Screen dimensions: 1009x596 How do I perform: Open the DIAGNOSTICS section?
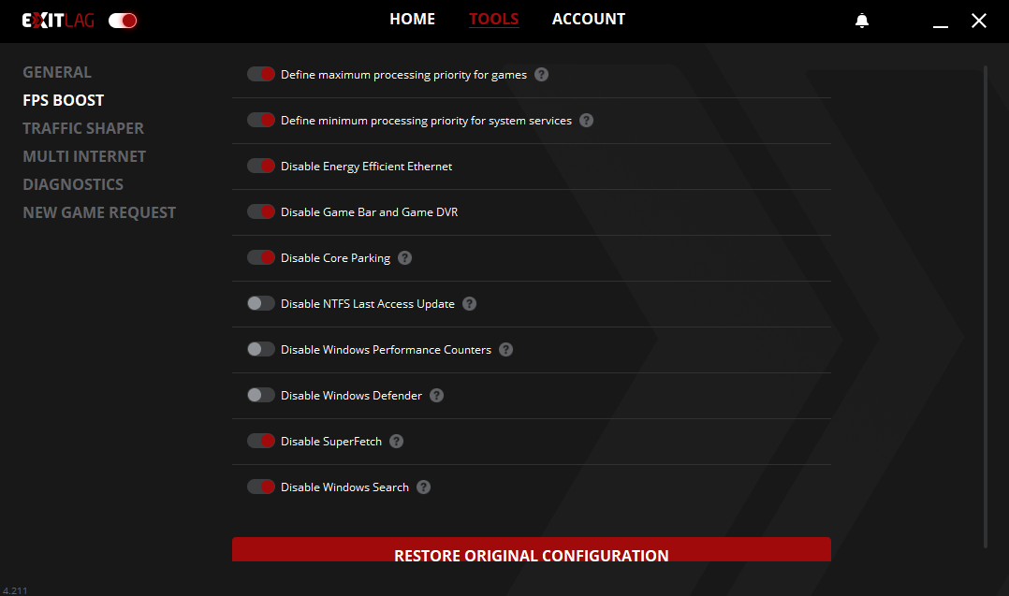tap(73, 184)
